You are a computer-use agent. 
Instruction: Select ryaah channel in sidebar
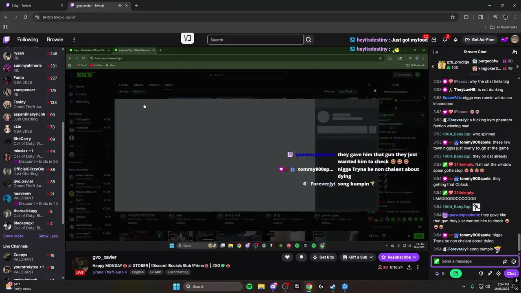(x=31, y=56)
